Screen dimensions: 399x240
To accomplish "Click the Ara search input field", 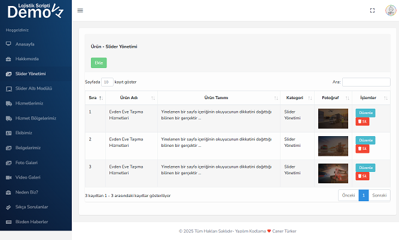I will coord(366,82).
